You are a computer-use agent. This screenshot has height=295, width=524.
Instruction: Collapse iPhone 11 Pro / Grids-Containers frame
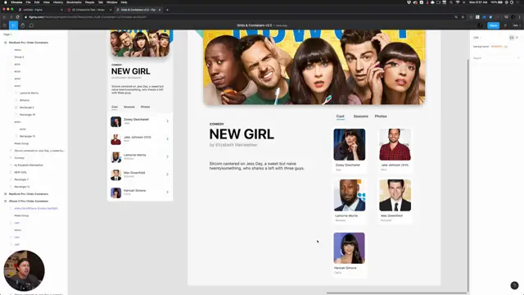pos(5,201)
